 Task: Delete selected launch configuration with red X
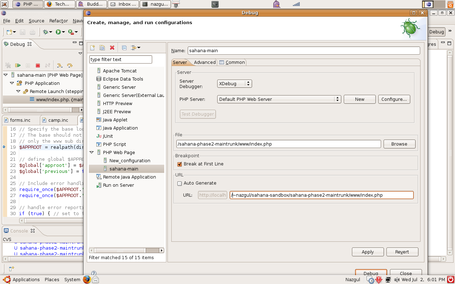tap(112, 48)
